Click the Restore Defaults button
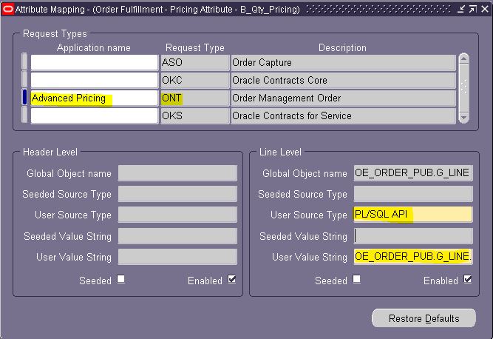This screenshot has height=339, width=493. tap(424, 318)
